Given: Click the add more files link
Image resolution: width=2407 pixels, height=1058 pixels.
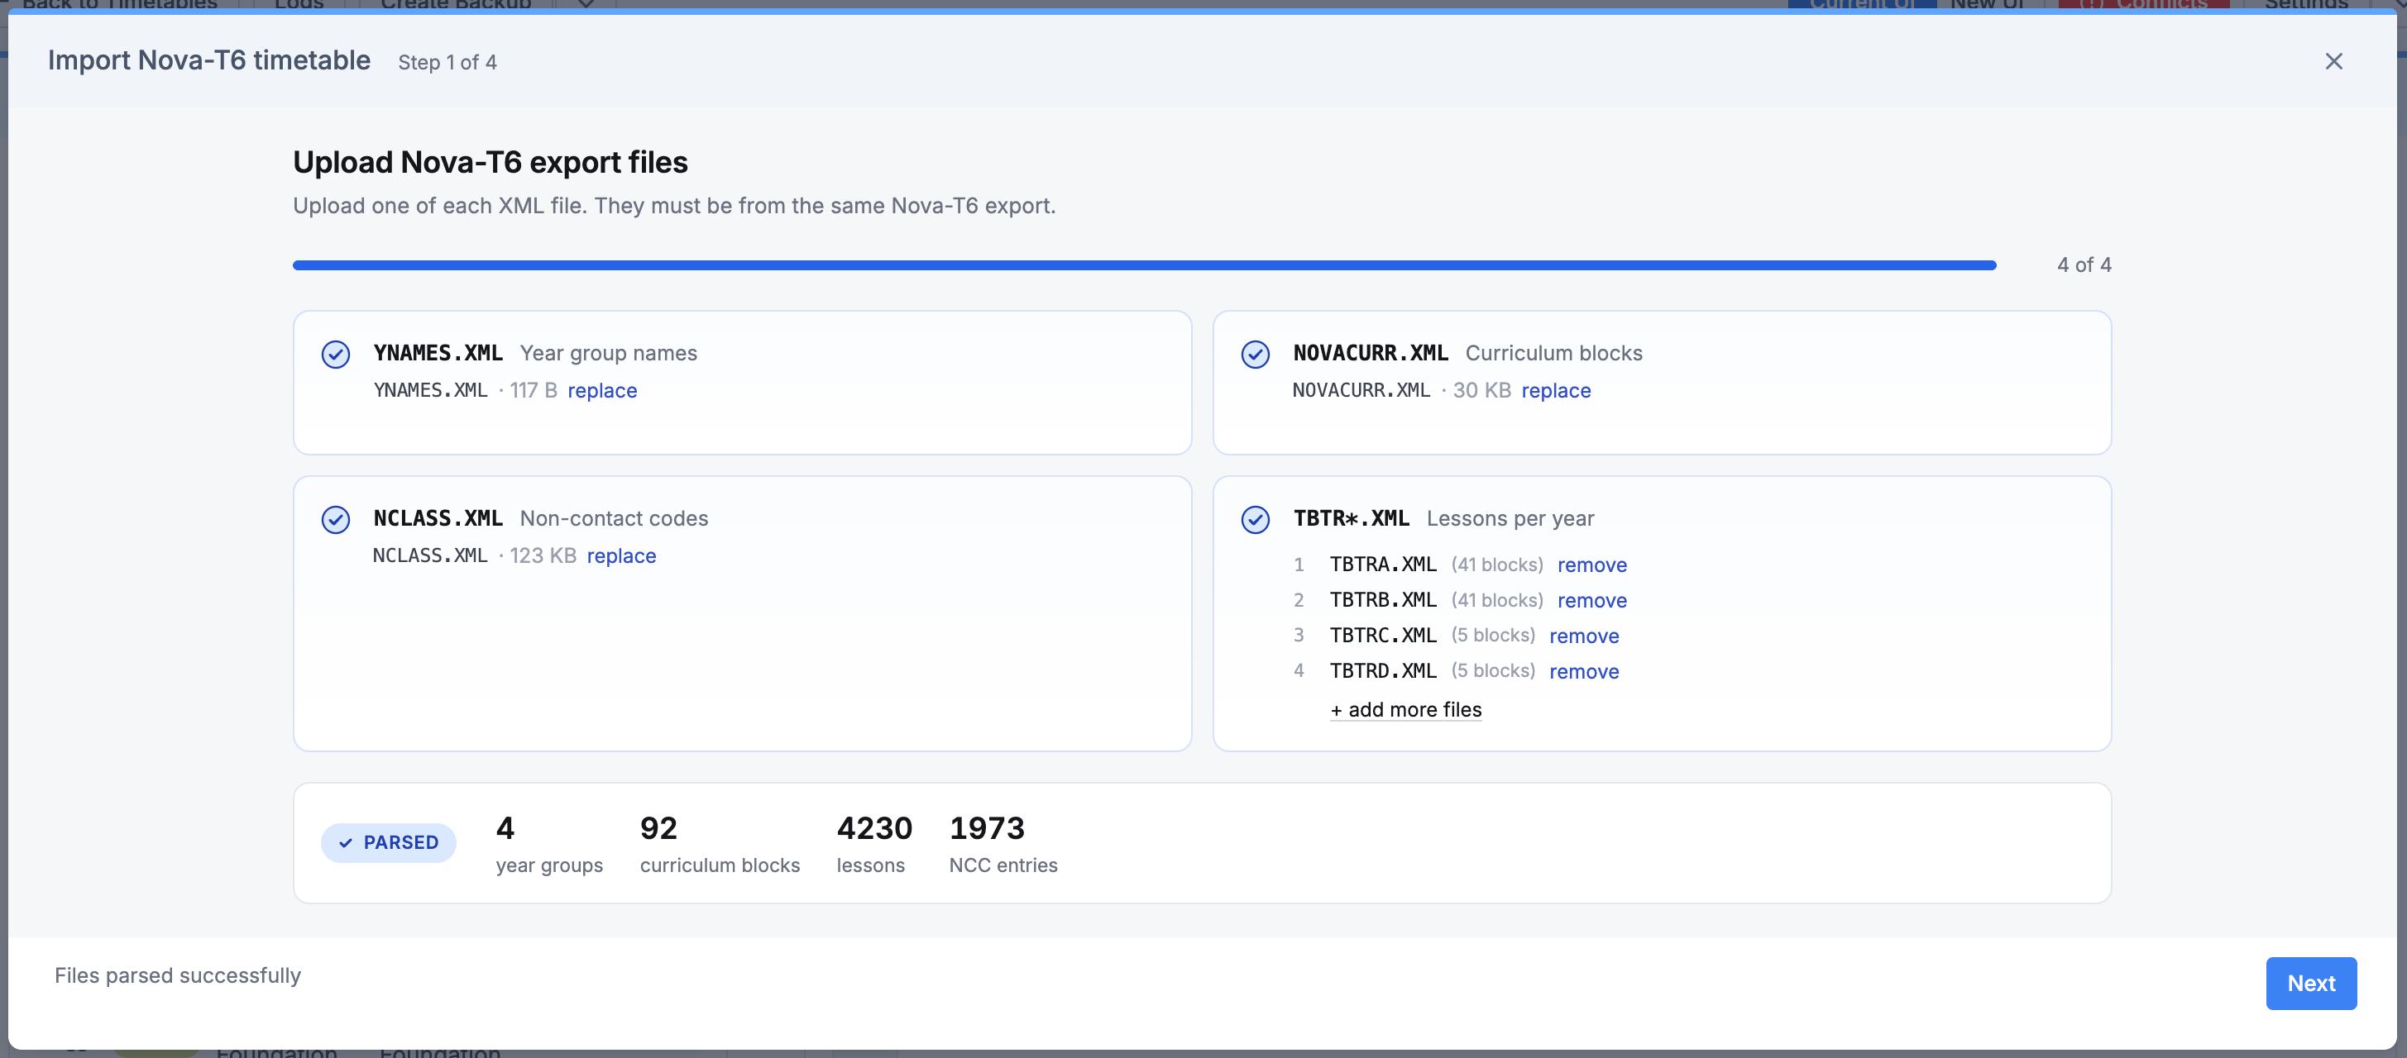Looking at the screenshot, I should pyautogui.click(x=1405, y=710).
